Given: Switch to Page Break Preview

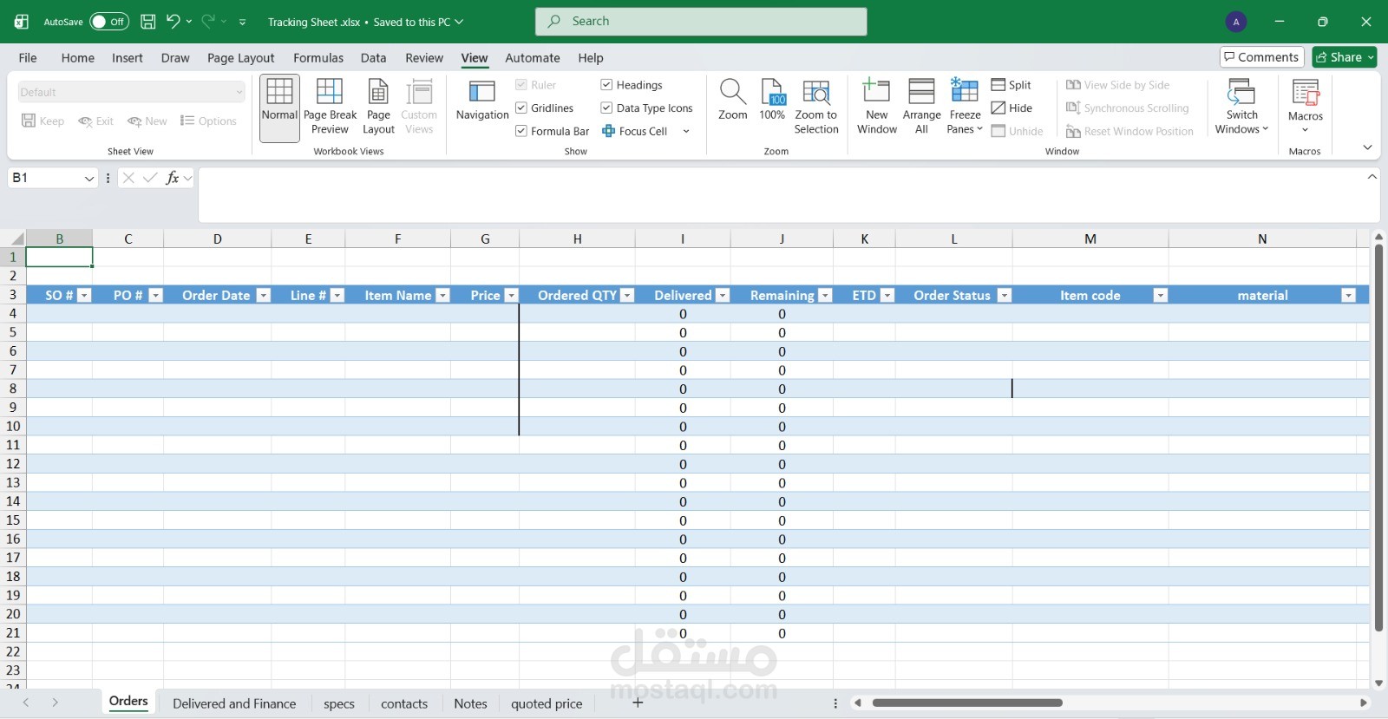Looking at the screenshot, I should pos(330,108).
